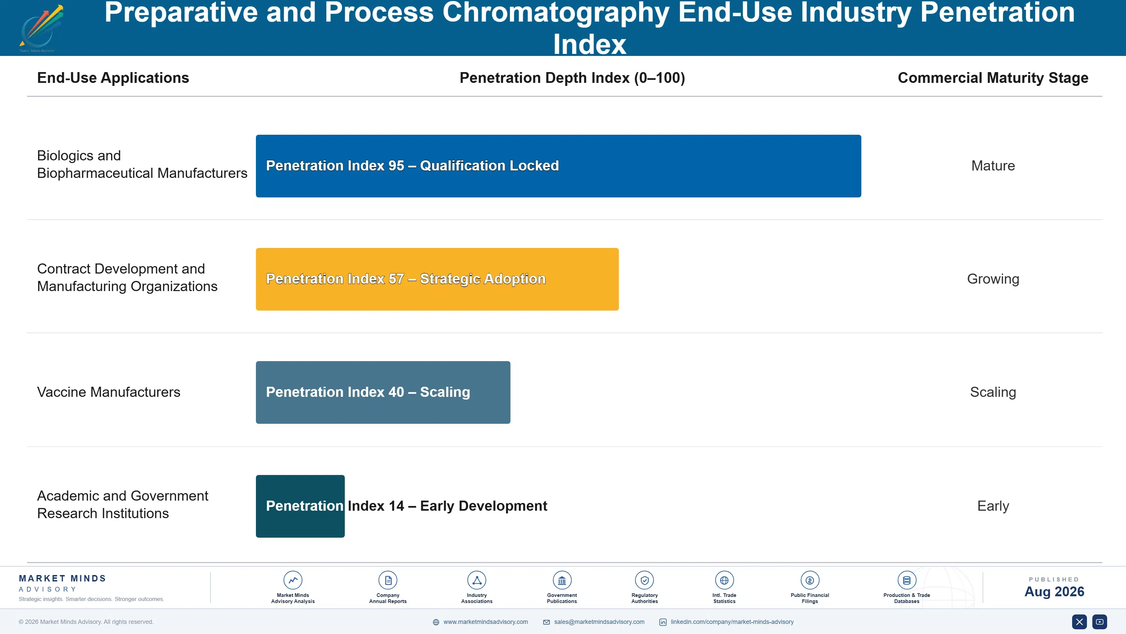Screen dimensions: 1126x634
Task: Click the Market Minds Advisory Analysis icon
Action: (x=292, y=580)
